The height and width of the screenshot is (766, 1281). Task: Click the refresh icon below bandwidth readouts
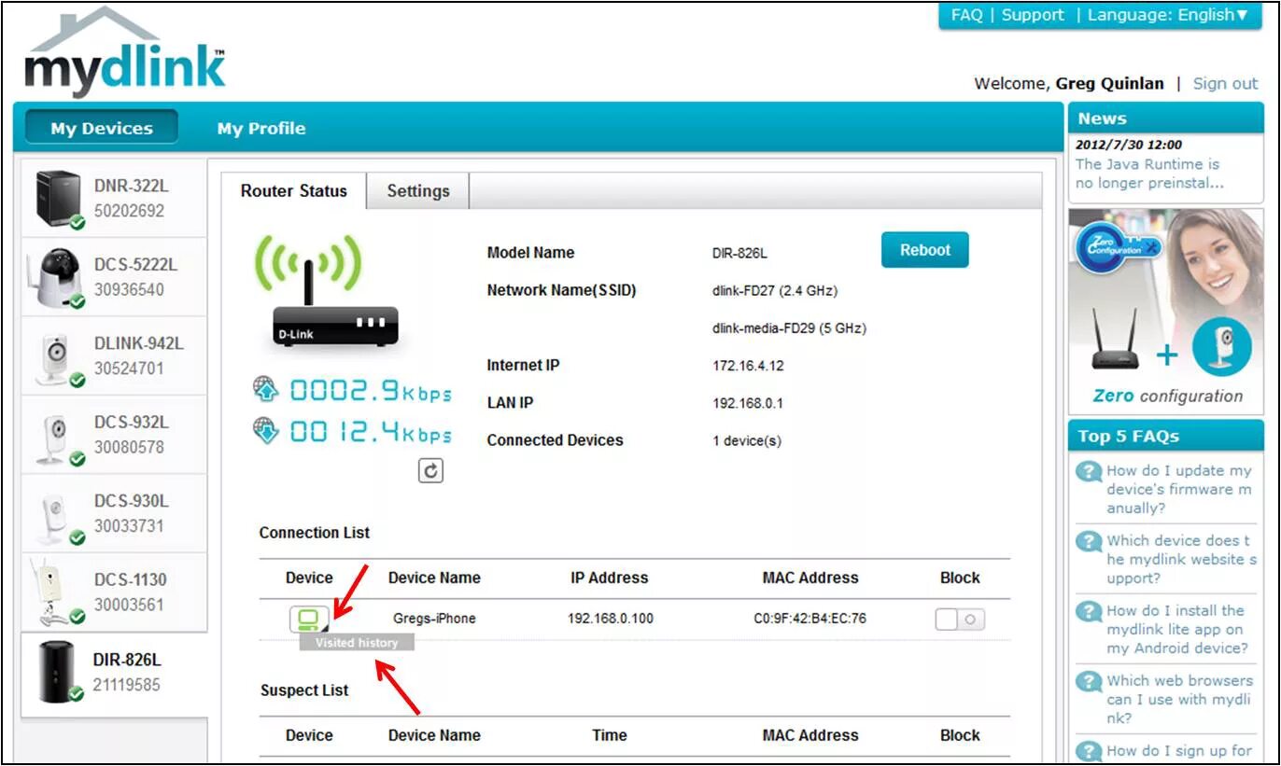tap(429, 470)
